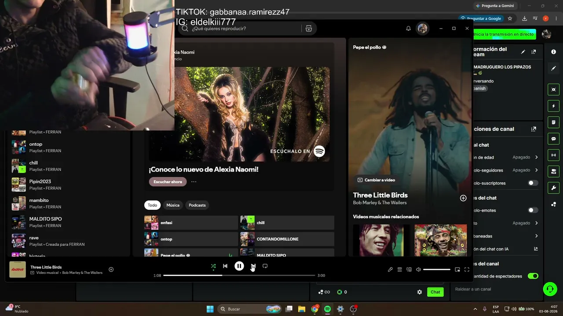563x316 pixels.
Task: Bookmark this page with the star icon
Action: point(510,18)
